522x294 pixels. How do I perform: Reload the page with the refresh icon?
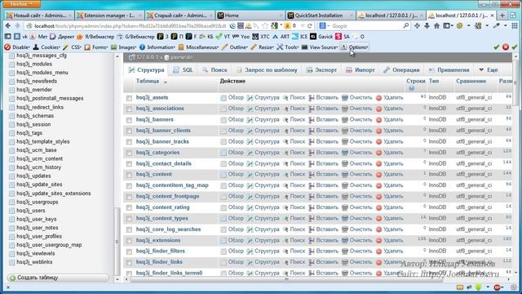[310, 25]
